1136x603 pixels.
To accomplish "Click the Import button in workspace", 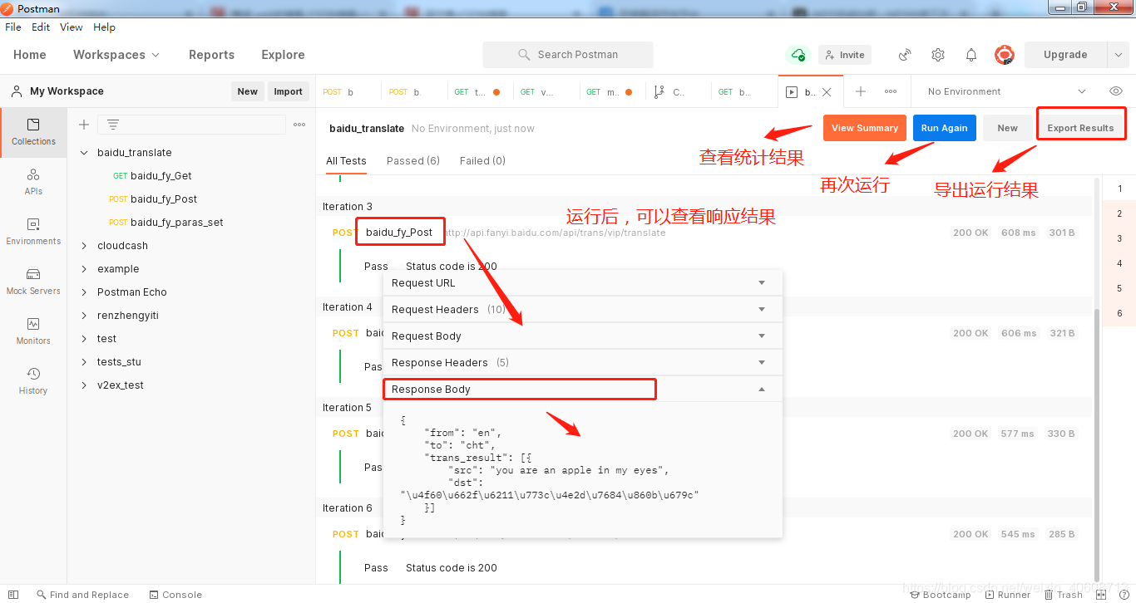I will tap(289, 91).
